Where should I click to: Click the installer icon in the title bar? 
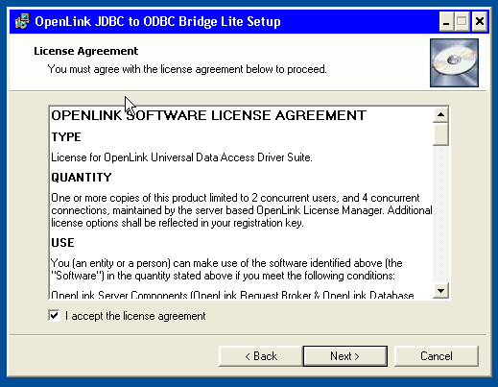coord(22,21)
